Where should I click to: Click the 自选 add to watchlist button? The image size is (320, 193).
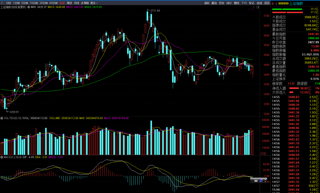(259, 3)
